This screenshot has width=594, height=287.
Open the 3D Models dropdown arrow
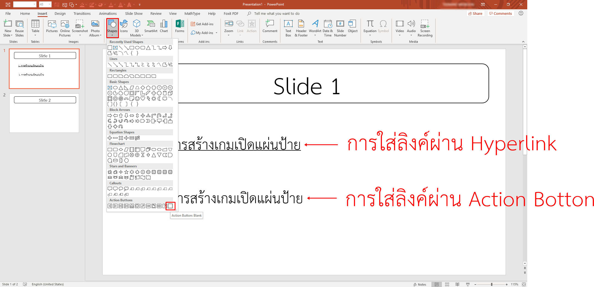[143, 35]
